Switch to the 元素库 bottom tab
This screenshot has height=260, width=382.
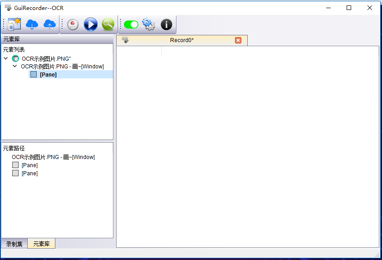pyautogui.click(x=41, y=243)
